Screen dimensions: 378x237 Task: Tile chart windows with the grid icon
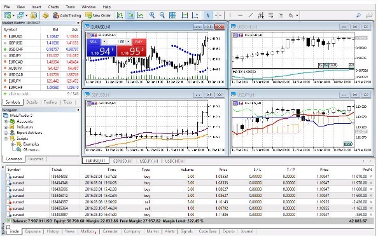coord(172,15)
